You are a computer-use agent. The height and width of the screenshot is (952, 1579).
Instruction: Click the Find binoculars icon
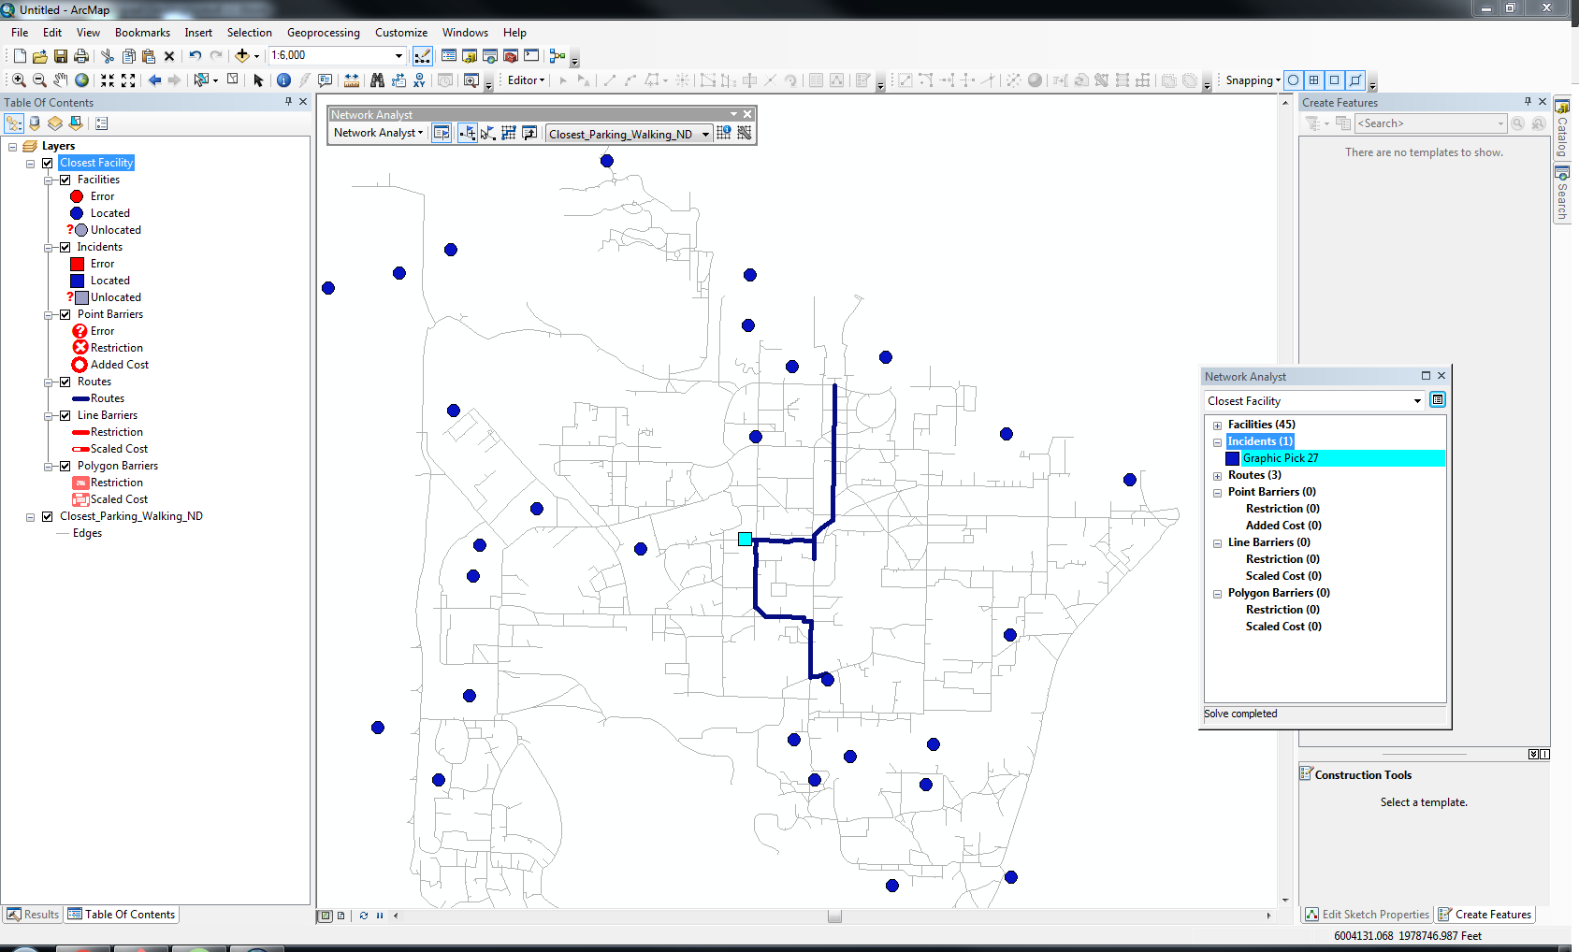point(377,80)
